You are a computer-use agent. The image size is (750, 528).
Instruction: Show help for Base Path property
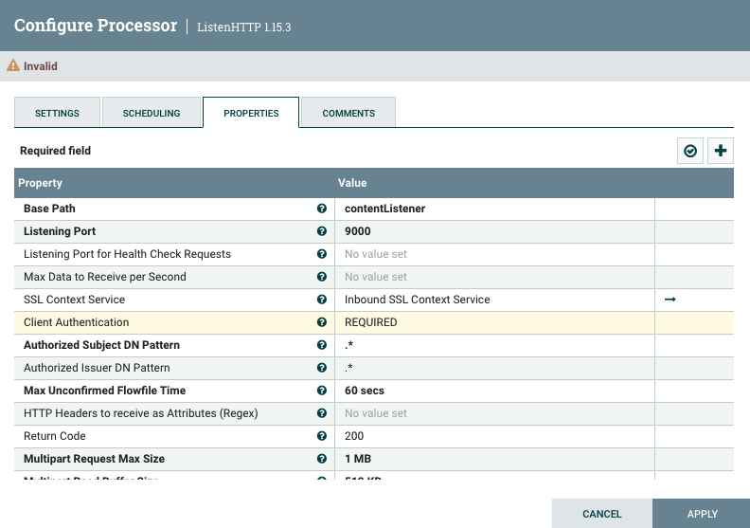point(322,209)
